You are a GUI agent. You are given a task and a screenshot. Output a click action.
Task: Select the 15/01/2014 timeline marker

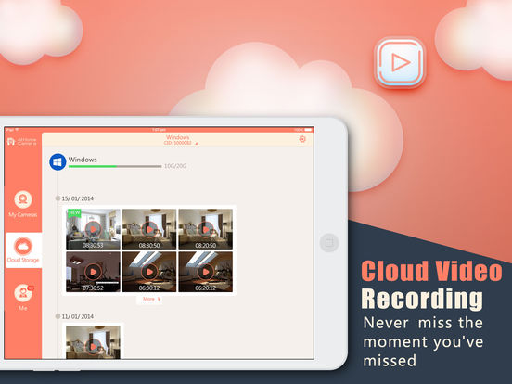tap(58, 198)
